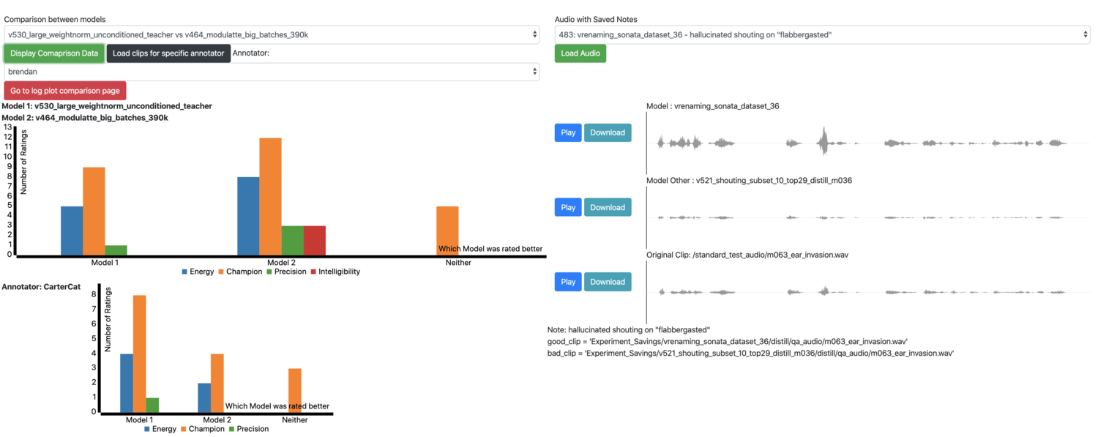The width and height of the screenshot is (1098, 437).
Task: Click the vrenaming_sonata_dataset_36 waveform
Action: (862, 143)
